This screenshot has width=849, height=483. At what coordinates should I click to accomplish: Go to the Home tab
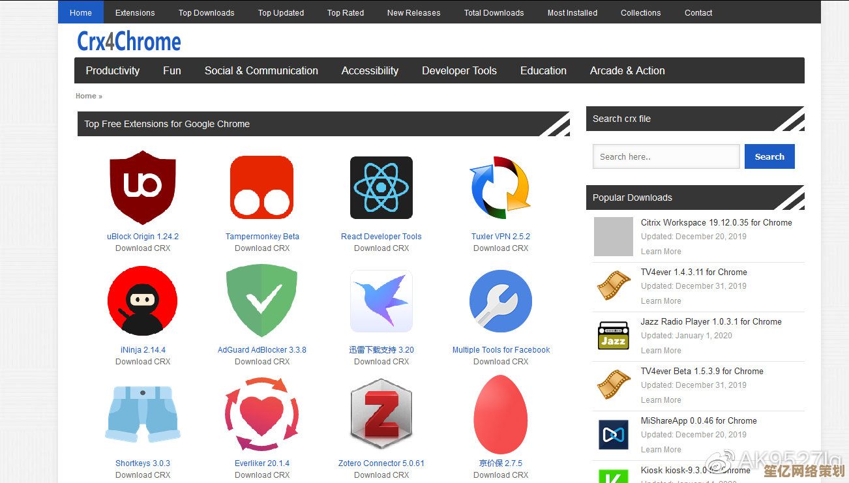[81, 12]
